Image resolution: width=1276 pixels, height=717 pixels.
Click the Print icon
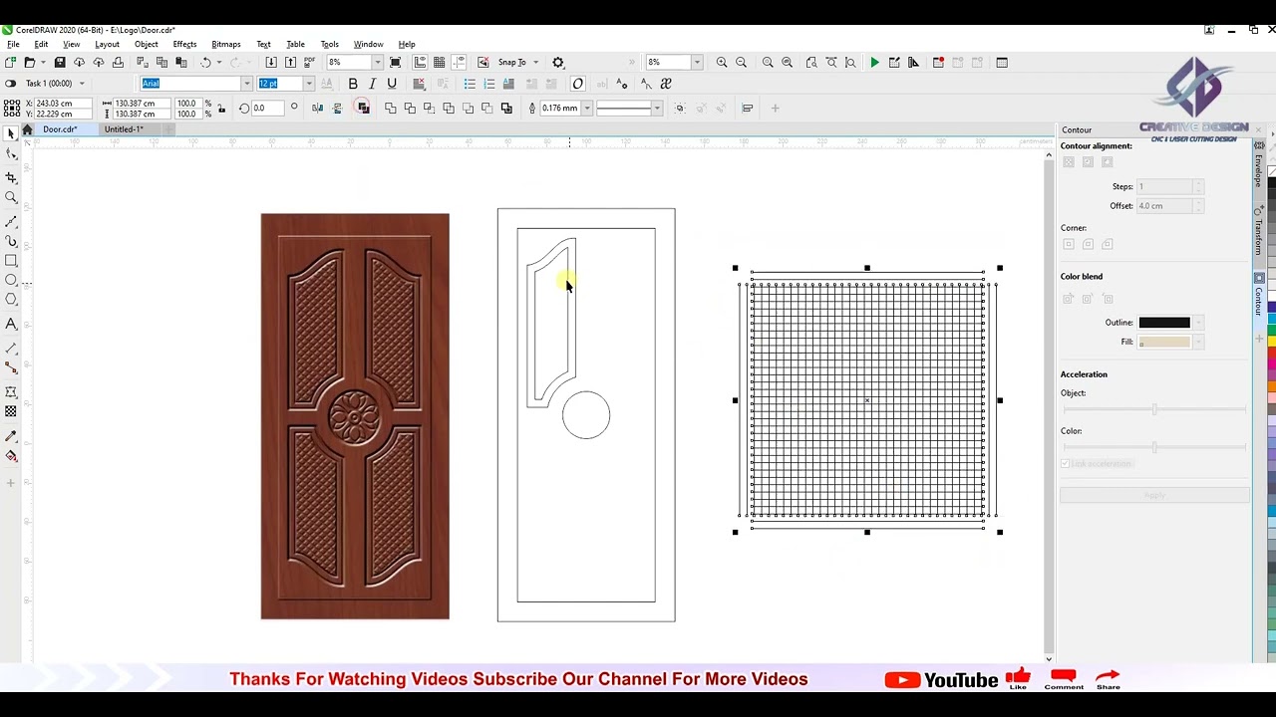pyautogui.click(x=118, y=63)
